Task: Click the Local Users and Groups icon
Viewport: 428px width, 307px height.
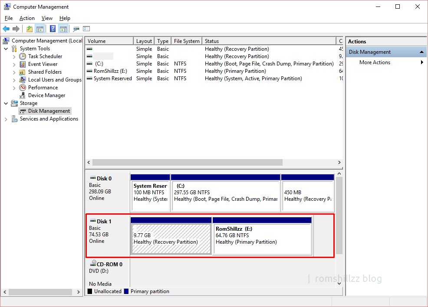Action: pos(23,80)
